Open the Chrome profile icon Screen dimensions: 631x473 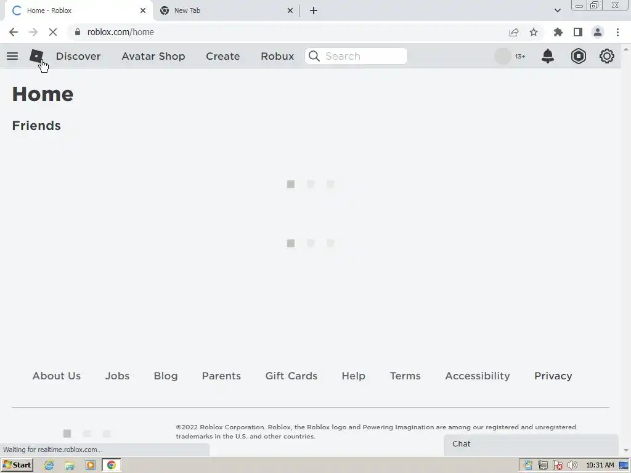click(598, 32)
